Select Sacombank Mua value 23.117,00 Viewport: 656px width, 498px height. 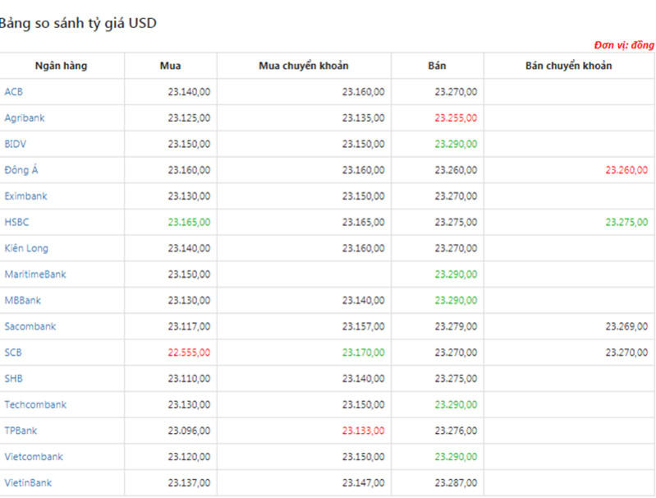pyautogui.click(x=189, y=326)
